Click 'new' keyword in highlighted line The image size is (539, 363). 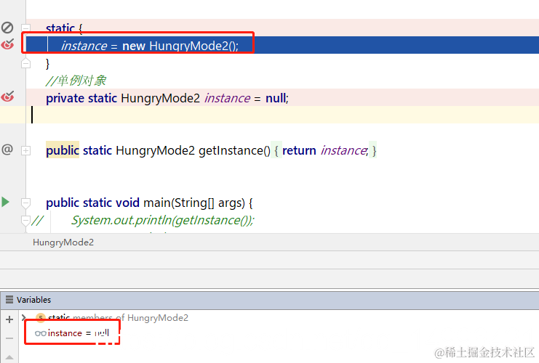[134, 46]
